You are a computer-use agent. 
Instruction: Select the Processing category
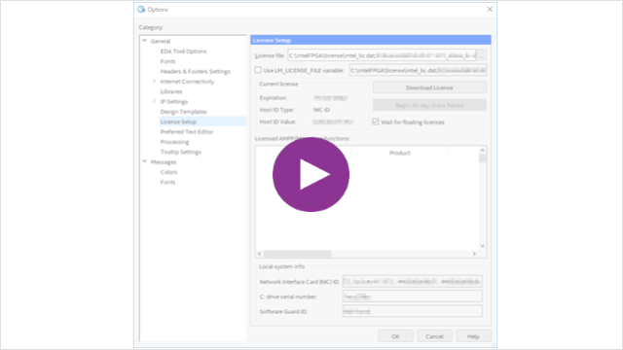point(174,142)
